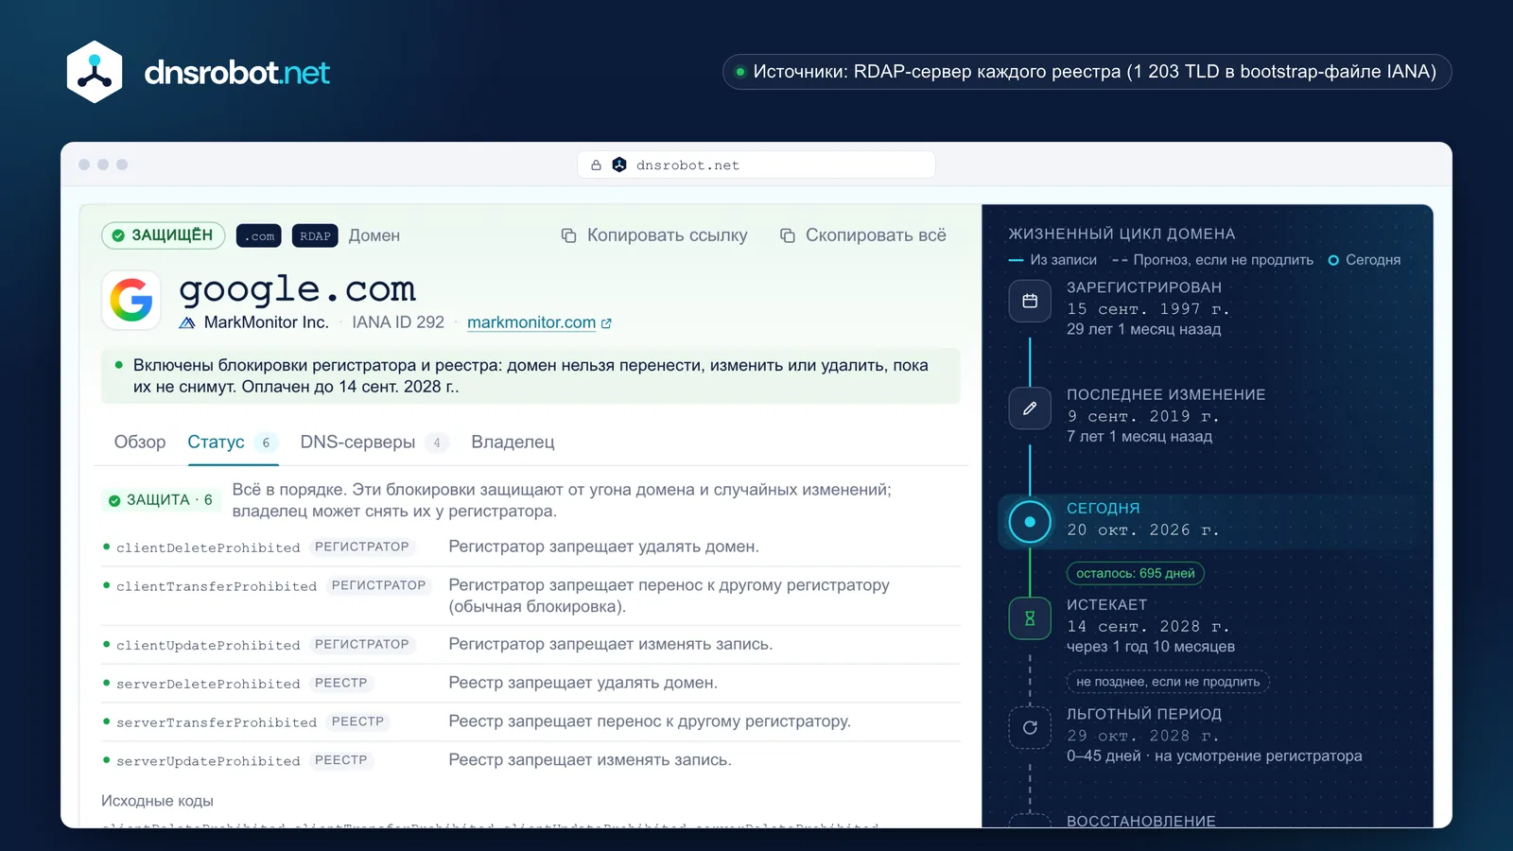The image size is (1513, 851).
Task: Click the clientUpdateProhibited status code
Action: pos(208,646)
